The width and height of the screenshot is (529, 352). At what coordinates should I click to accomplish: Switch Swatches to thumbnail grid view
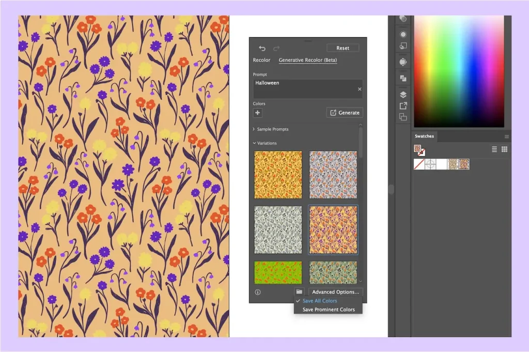[504, 149]
